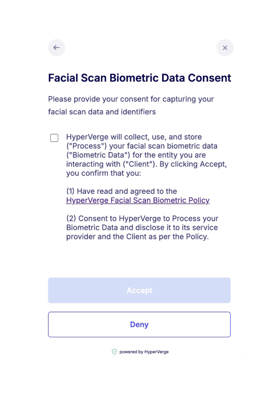
Task: Click the '(1) Have read and agreed to the' text
Action: (x=122, y=191)
